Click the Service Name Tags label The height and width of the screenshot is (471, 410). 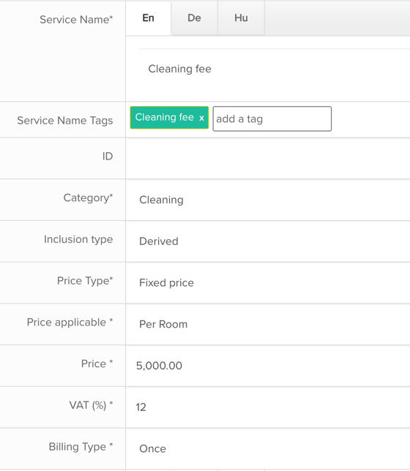coord(65,121)
